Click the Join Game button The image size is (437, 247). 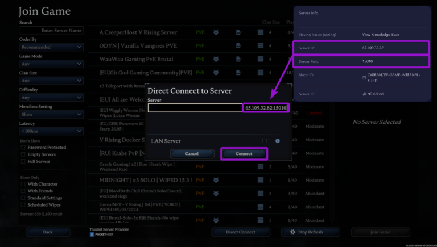(x=381, y=232)
